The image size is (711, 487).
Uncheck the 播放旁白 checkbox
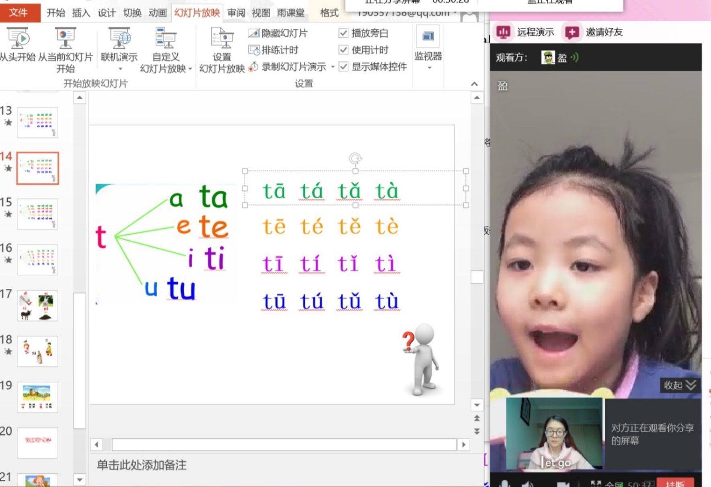pos(343,33)
